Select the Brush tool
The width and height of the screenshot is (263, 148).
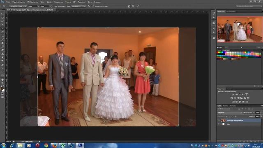click(2, 39)
